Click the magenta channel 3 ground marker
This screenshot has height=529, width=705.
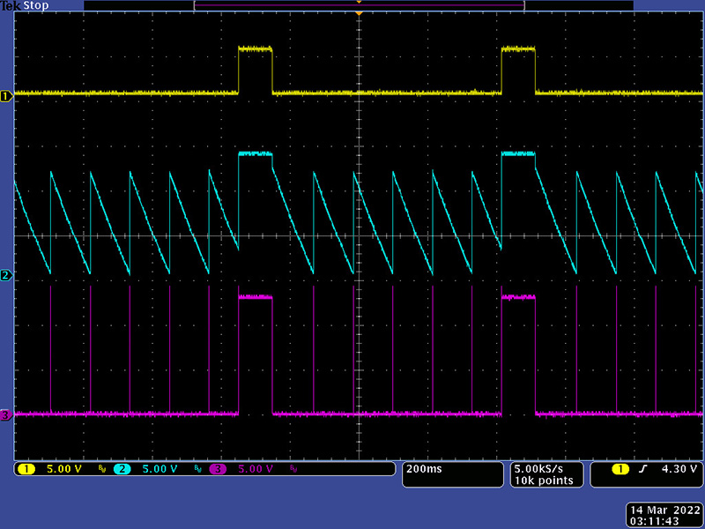[6, 414]
